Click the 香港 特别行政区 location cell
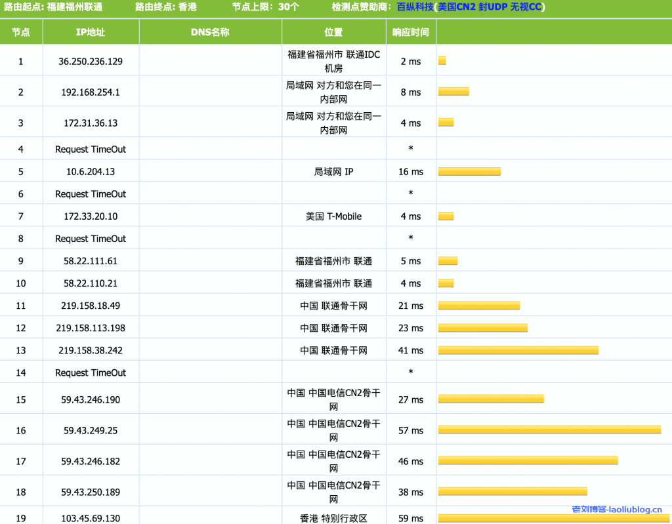The width and height of the screenshot is (672, 524). [333, 518]
